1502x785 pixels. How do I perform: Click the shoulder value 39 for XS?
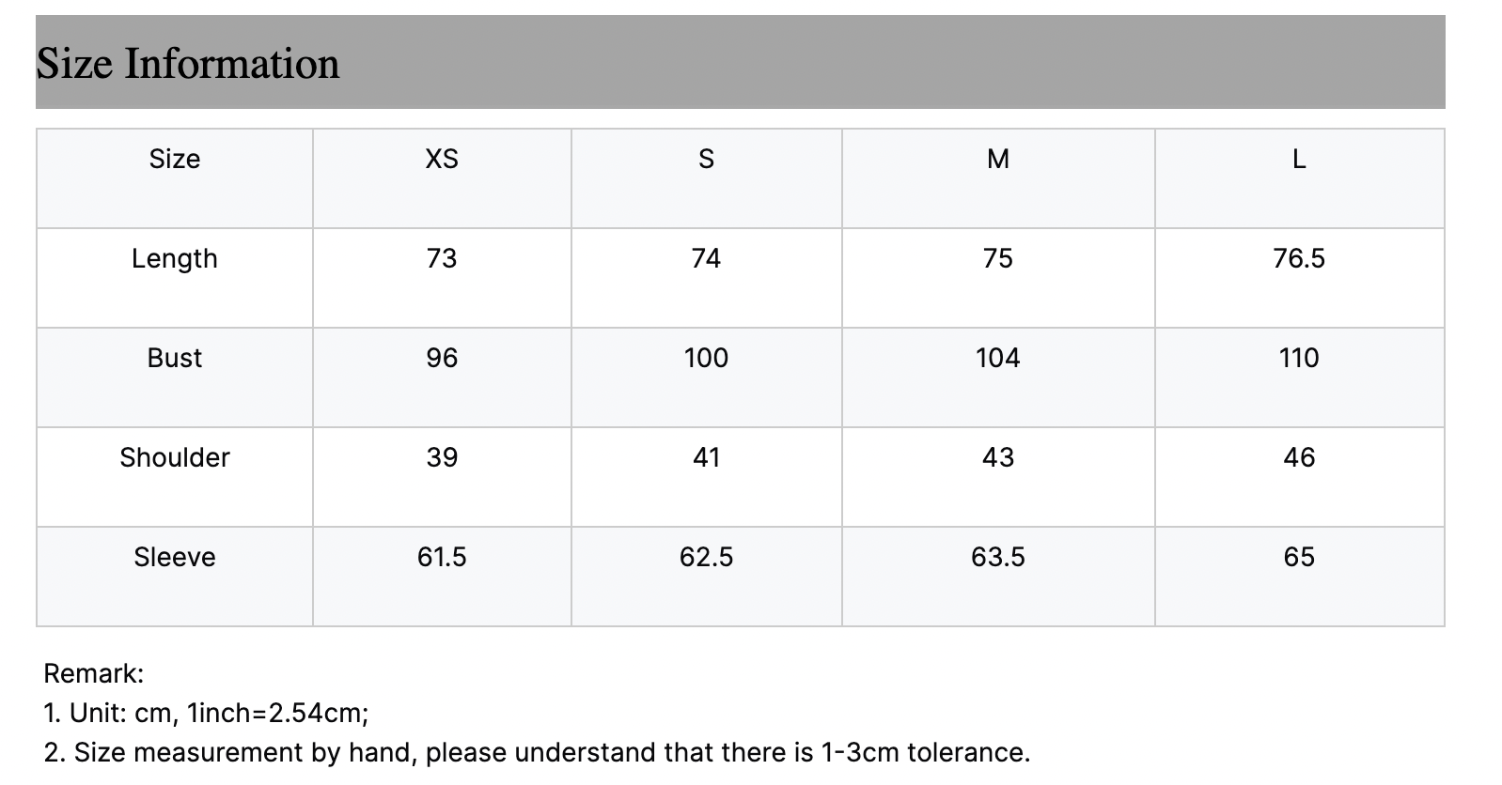pyautogui.click(x=442, y=457)
